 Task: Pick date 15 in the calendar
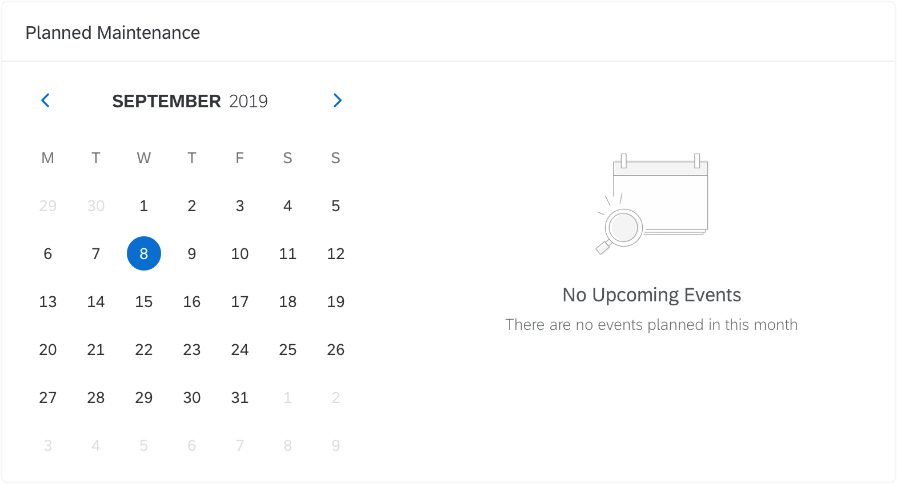[x=144, y=301]
